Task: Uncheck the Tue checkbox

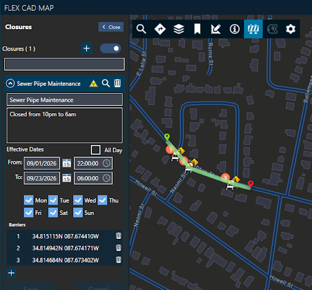Action: click(53, 200)
